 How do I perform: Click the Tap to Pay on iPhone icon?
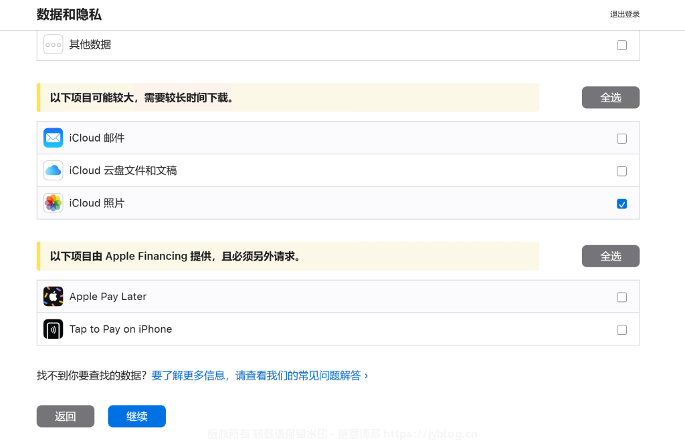click(x=54, y=329)
